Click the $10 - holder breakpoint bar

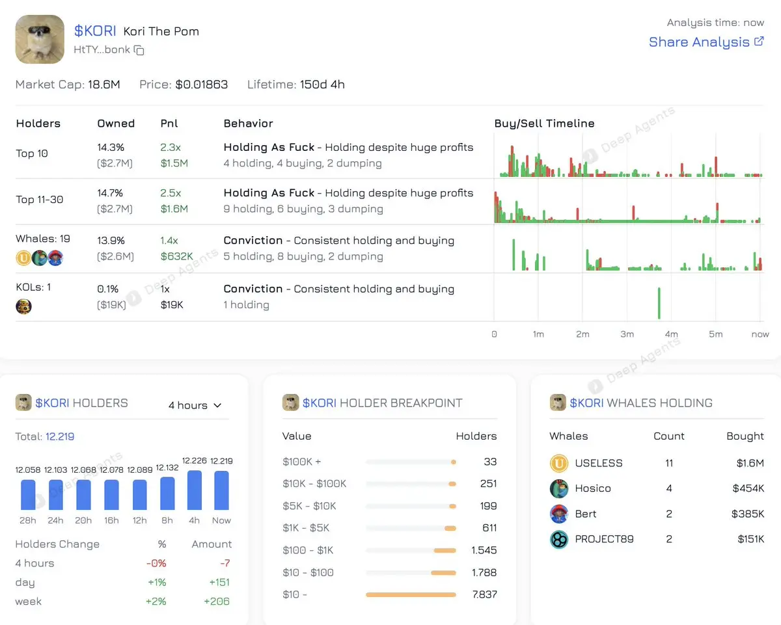tap(411, 594)
